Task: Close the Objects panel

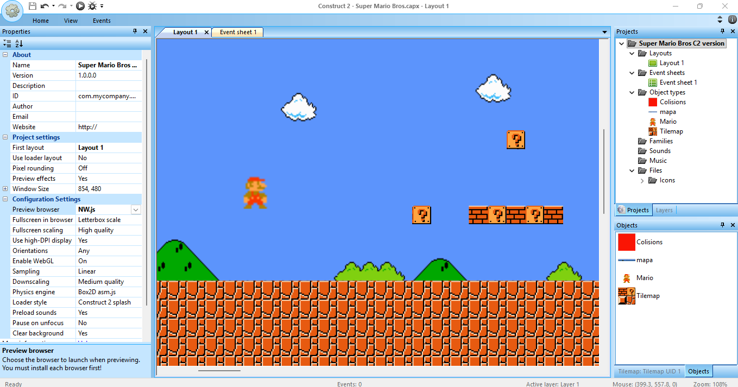Action: 733,225
